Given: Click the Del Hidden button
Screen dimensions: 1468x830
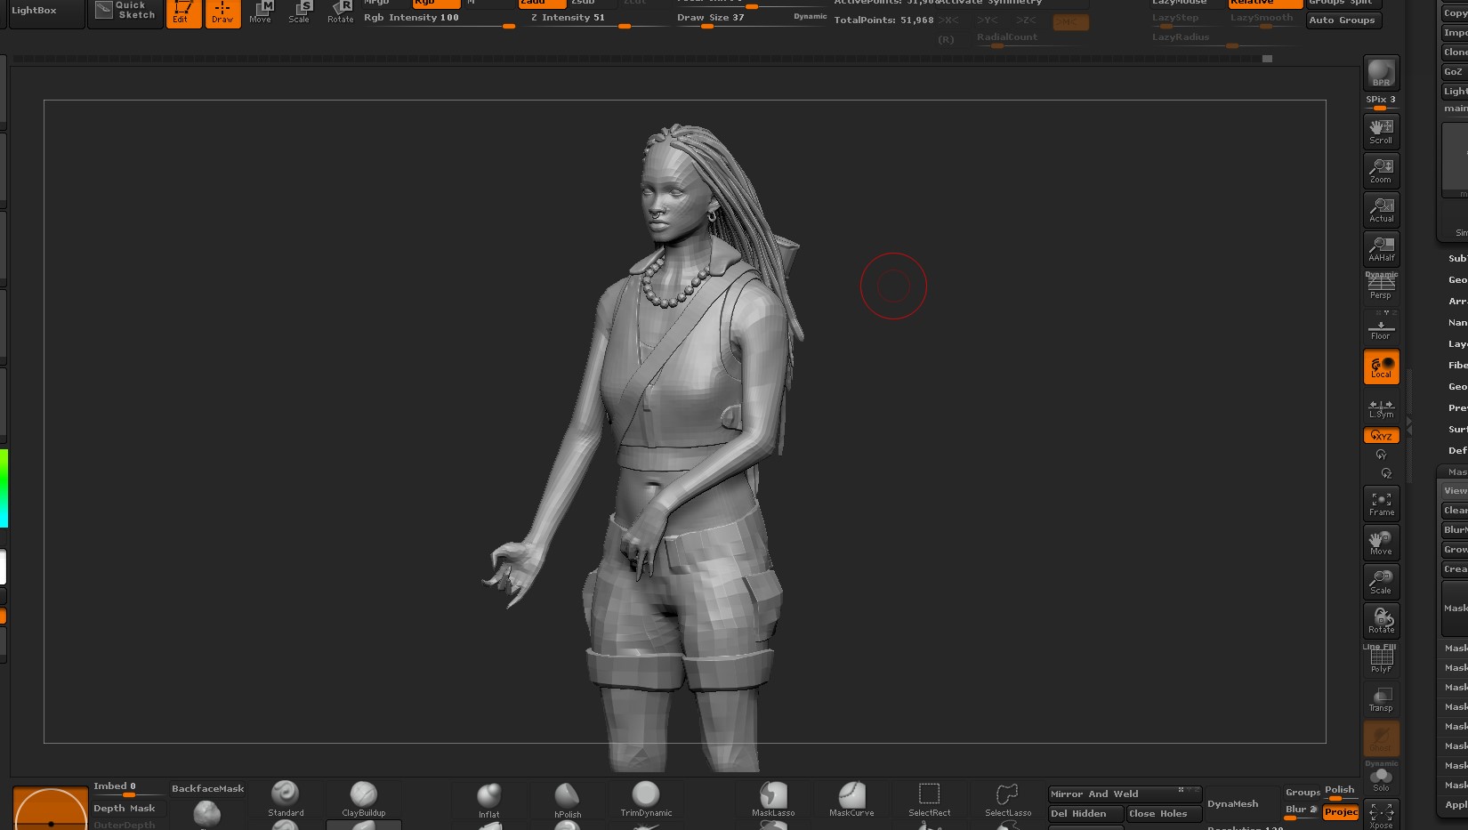Looking at the screenshot, I should (1085, 814).
